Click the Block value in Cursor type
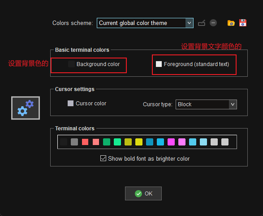 coord(185,104)
